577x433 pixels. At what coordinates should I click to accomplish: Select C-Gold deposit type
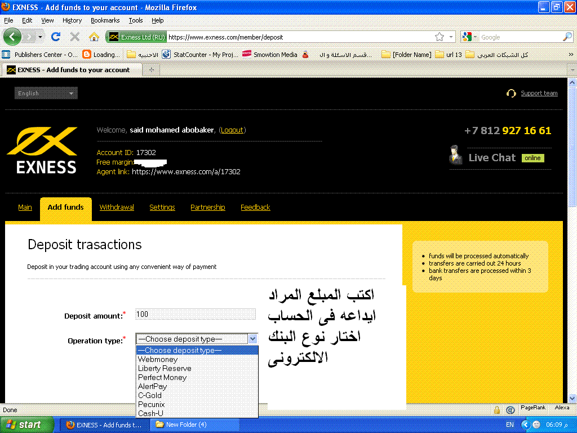pos(197,395)
